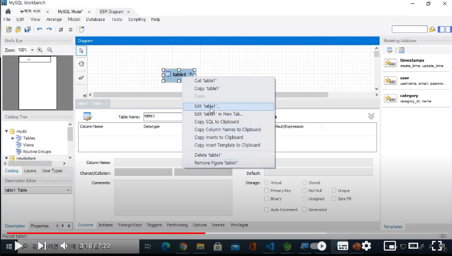452x256 pixels.
Task: Go to the Workbench home screen
Action: (8, 11)
